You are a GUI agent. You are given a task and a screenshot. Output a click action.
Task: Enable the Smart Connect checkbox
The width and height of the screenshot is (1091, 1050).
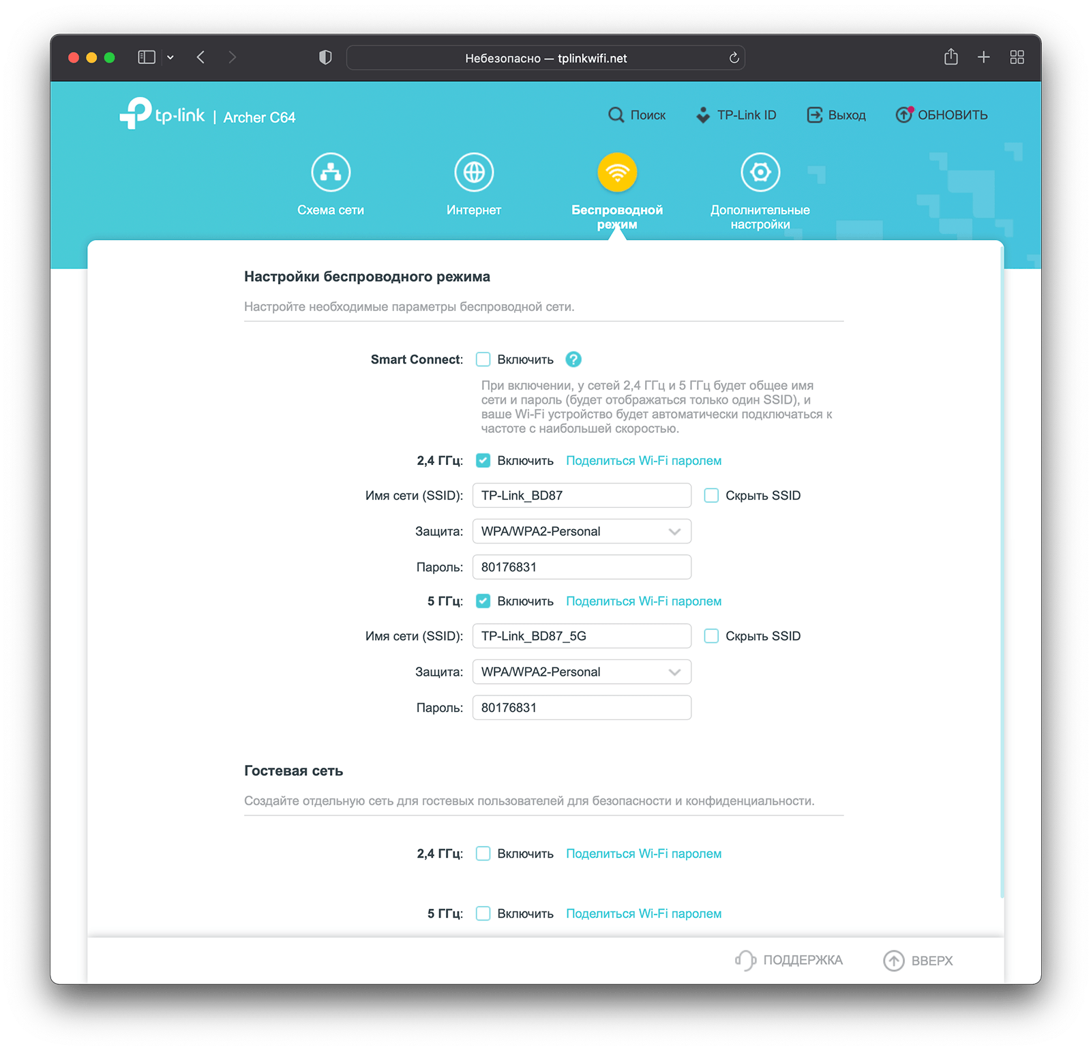[x=483, y=359]
